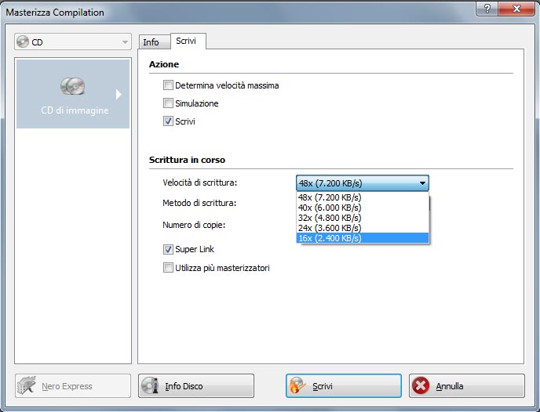
Task: Click the Numero di copie label
Action: (x=194, y=225)
